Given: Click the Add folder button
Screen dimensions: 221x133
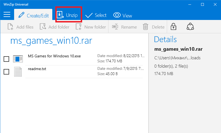Looking at the screenshot, I should pyautogui.click(x=54, y=27).
